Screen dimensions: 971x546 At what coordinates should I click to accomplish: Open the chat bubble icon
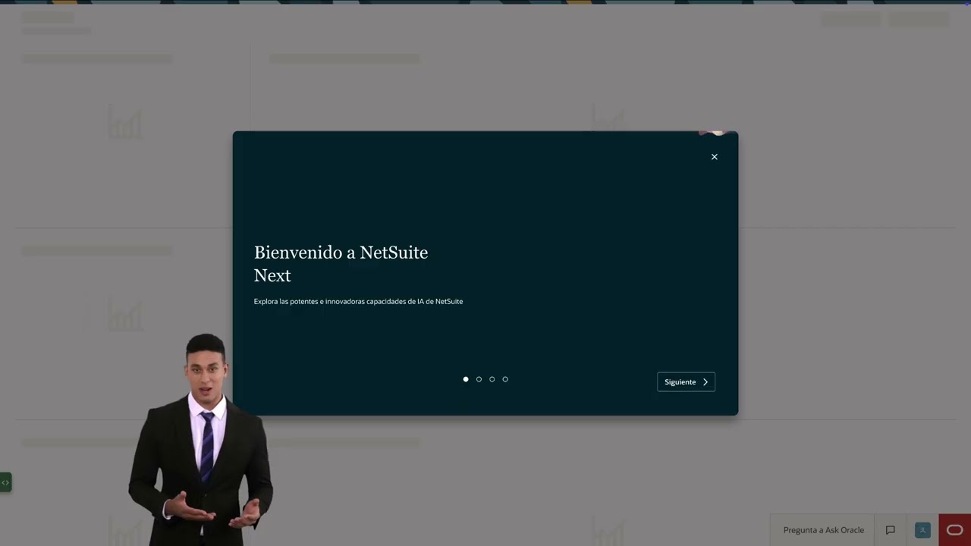(x=891, y=530)
